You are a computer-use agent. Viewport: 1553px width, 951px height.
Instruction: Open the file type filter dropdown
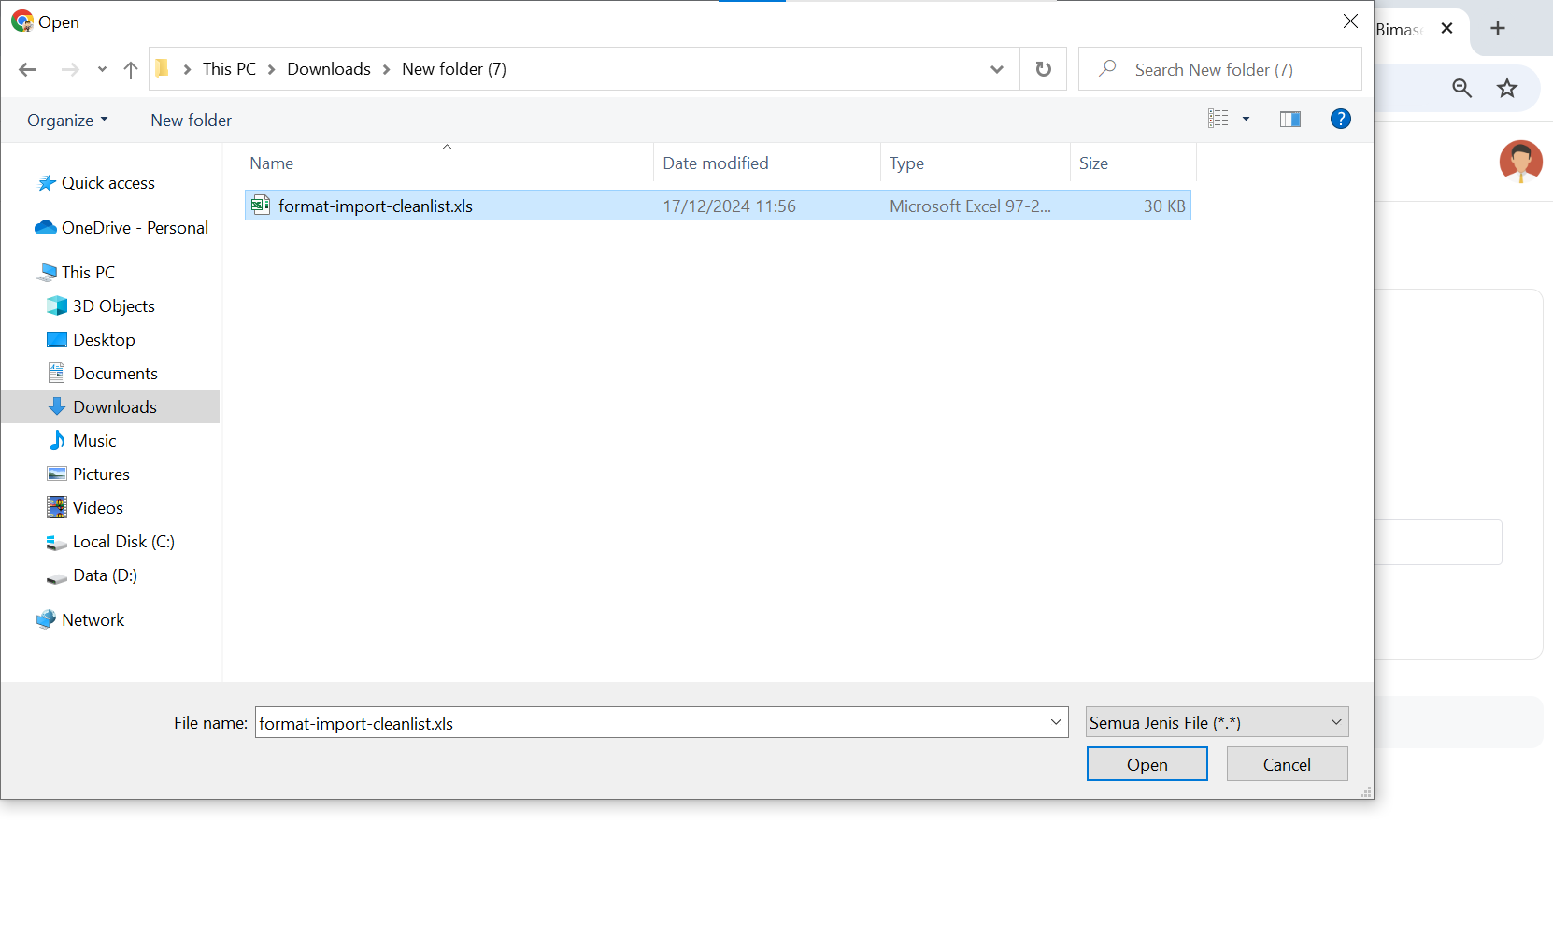[1217, 722]
